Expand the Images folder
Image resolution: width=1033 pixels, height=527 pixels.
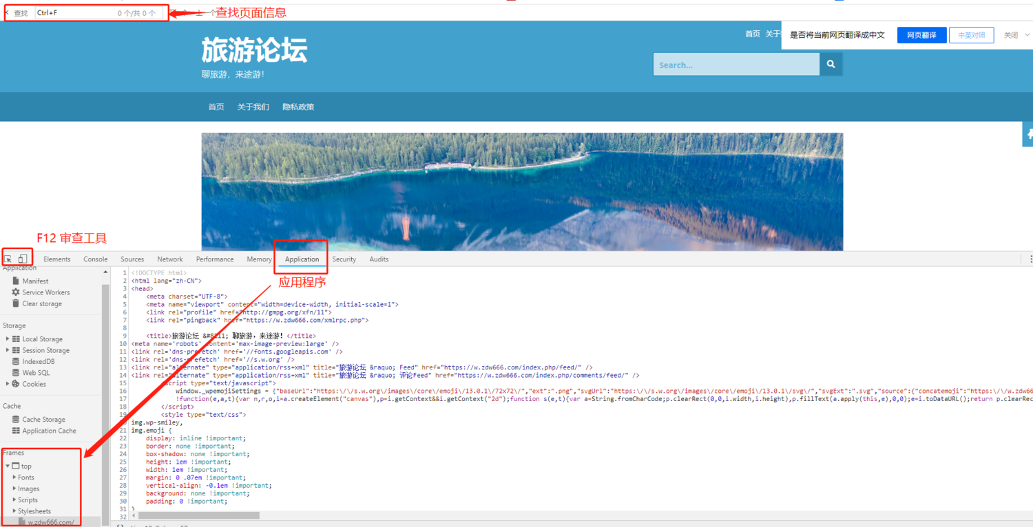tap(14, 488)
